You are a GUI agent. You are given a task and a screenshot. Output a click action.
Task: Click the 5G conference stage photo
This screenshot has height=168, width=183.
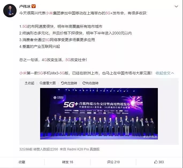[x=99, y=114]
